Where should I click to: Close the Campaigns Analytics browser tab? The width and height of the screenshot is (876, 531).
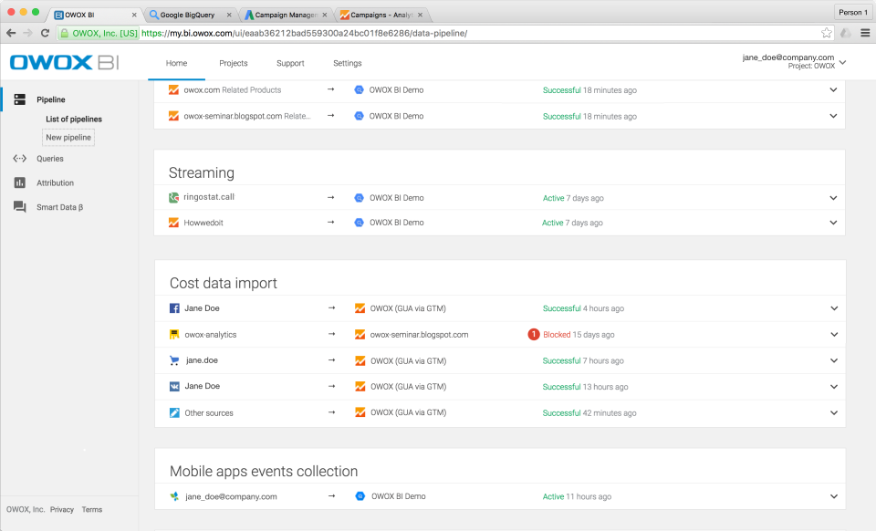point(420,16)
